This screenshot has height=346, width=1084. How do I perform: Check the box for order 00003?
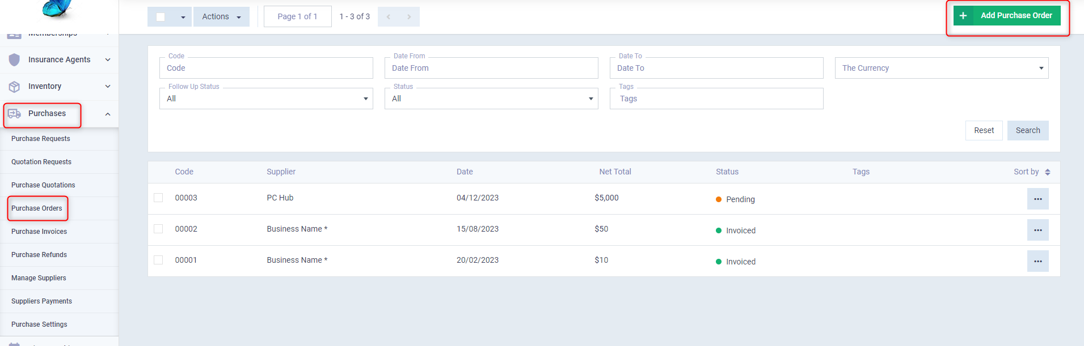point(158,198)
